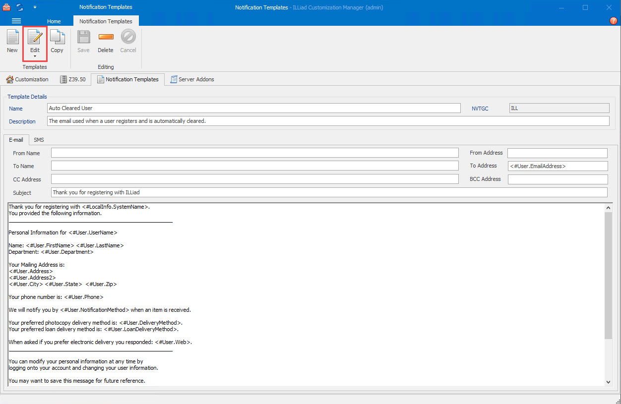Select the SMS tab
Screen dimensions: 621x404
point(39,140)
